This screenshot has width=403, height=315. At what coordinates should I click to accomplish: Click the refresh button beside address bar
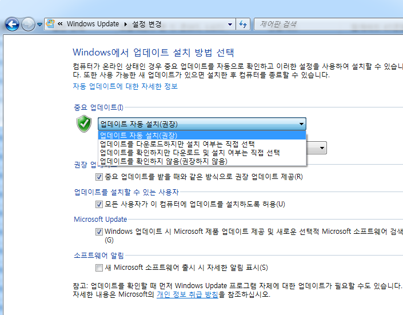point(243,24)
